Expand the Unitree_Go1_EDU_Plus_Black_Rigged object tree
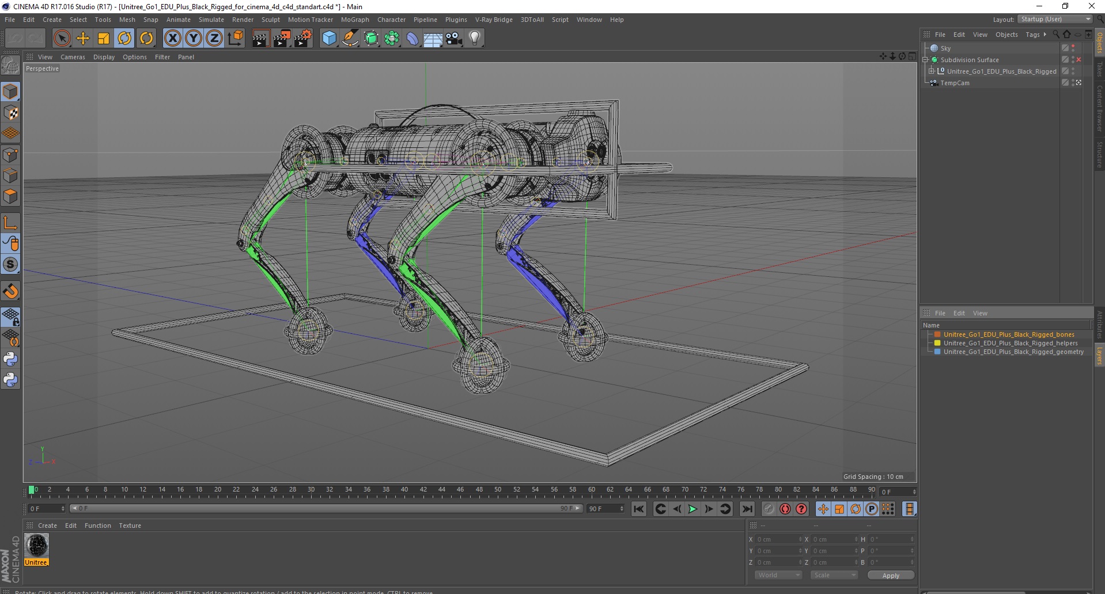This screenshot has height=594, width=1105. 931,71
